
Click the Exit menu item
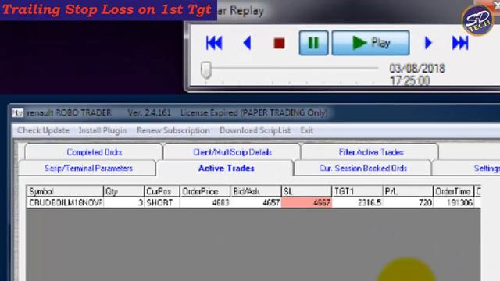307,130
